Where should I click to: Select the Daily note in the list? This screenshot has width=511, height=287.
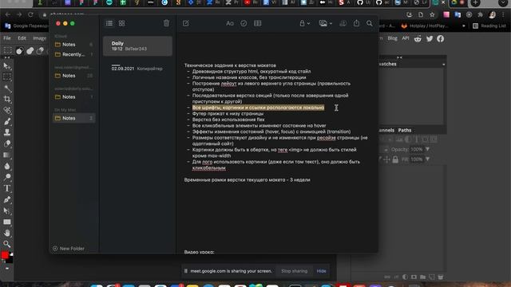(137, 46)
